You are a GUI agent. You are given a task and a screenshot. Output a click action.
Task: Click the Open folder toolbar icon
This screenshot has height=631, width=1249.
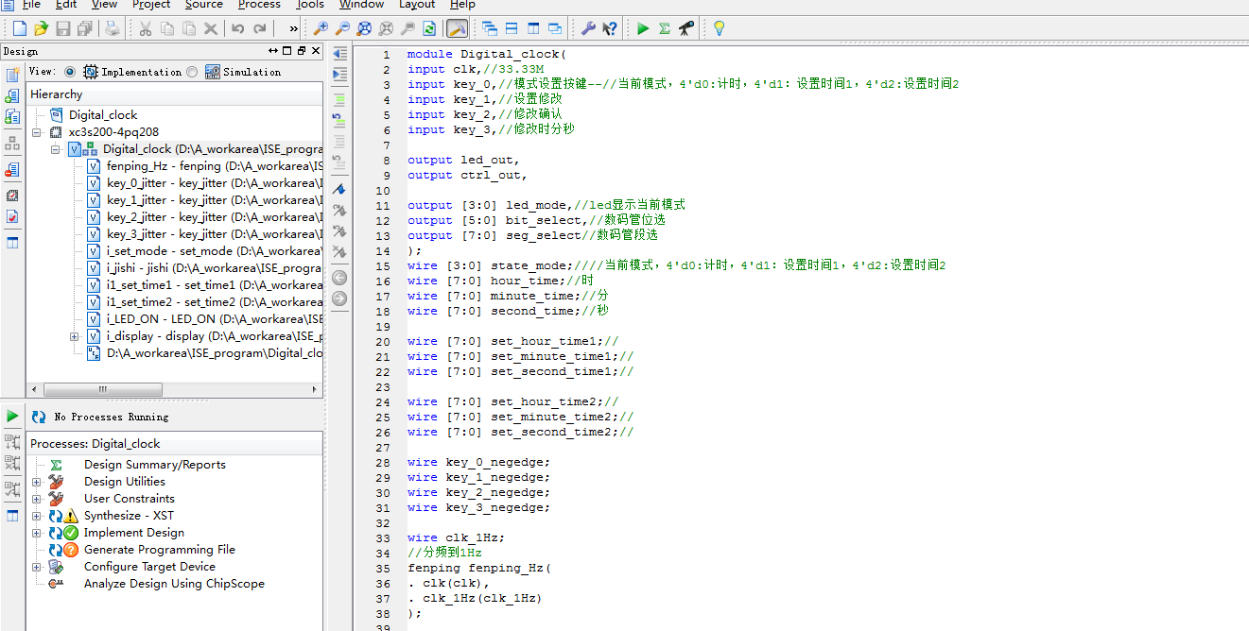click(x=41, y=29)
